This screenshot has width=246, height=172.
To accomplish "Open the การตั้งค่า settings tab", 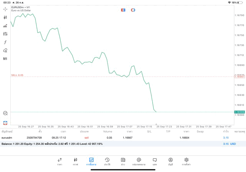I will pos(186,161).
